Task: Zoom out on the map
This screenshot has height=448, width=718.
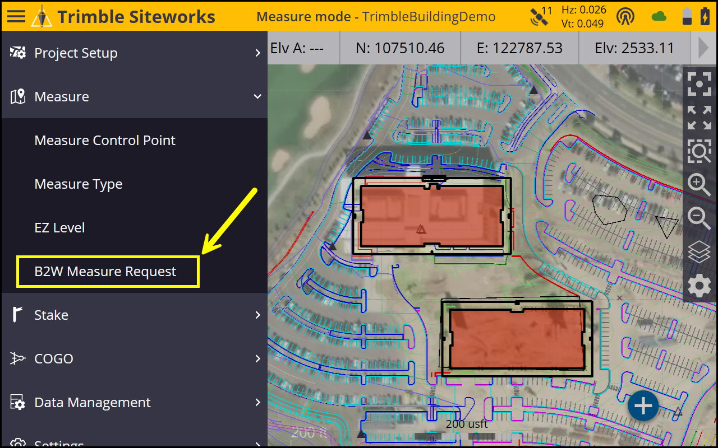Action: (x=699, y=218)
